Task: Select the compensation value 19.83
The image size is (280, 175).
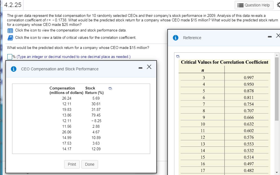Action: [x=67, y=109]
